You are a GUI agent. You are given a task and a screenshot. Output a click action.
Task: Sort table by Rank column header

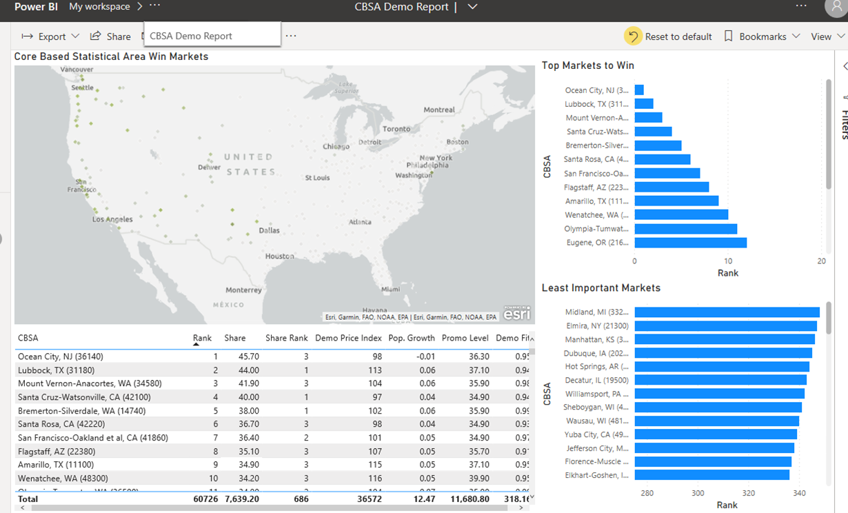pos(202,338)
